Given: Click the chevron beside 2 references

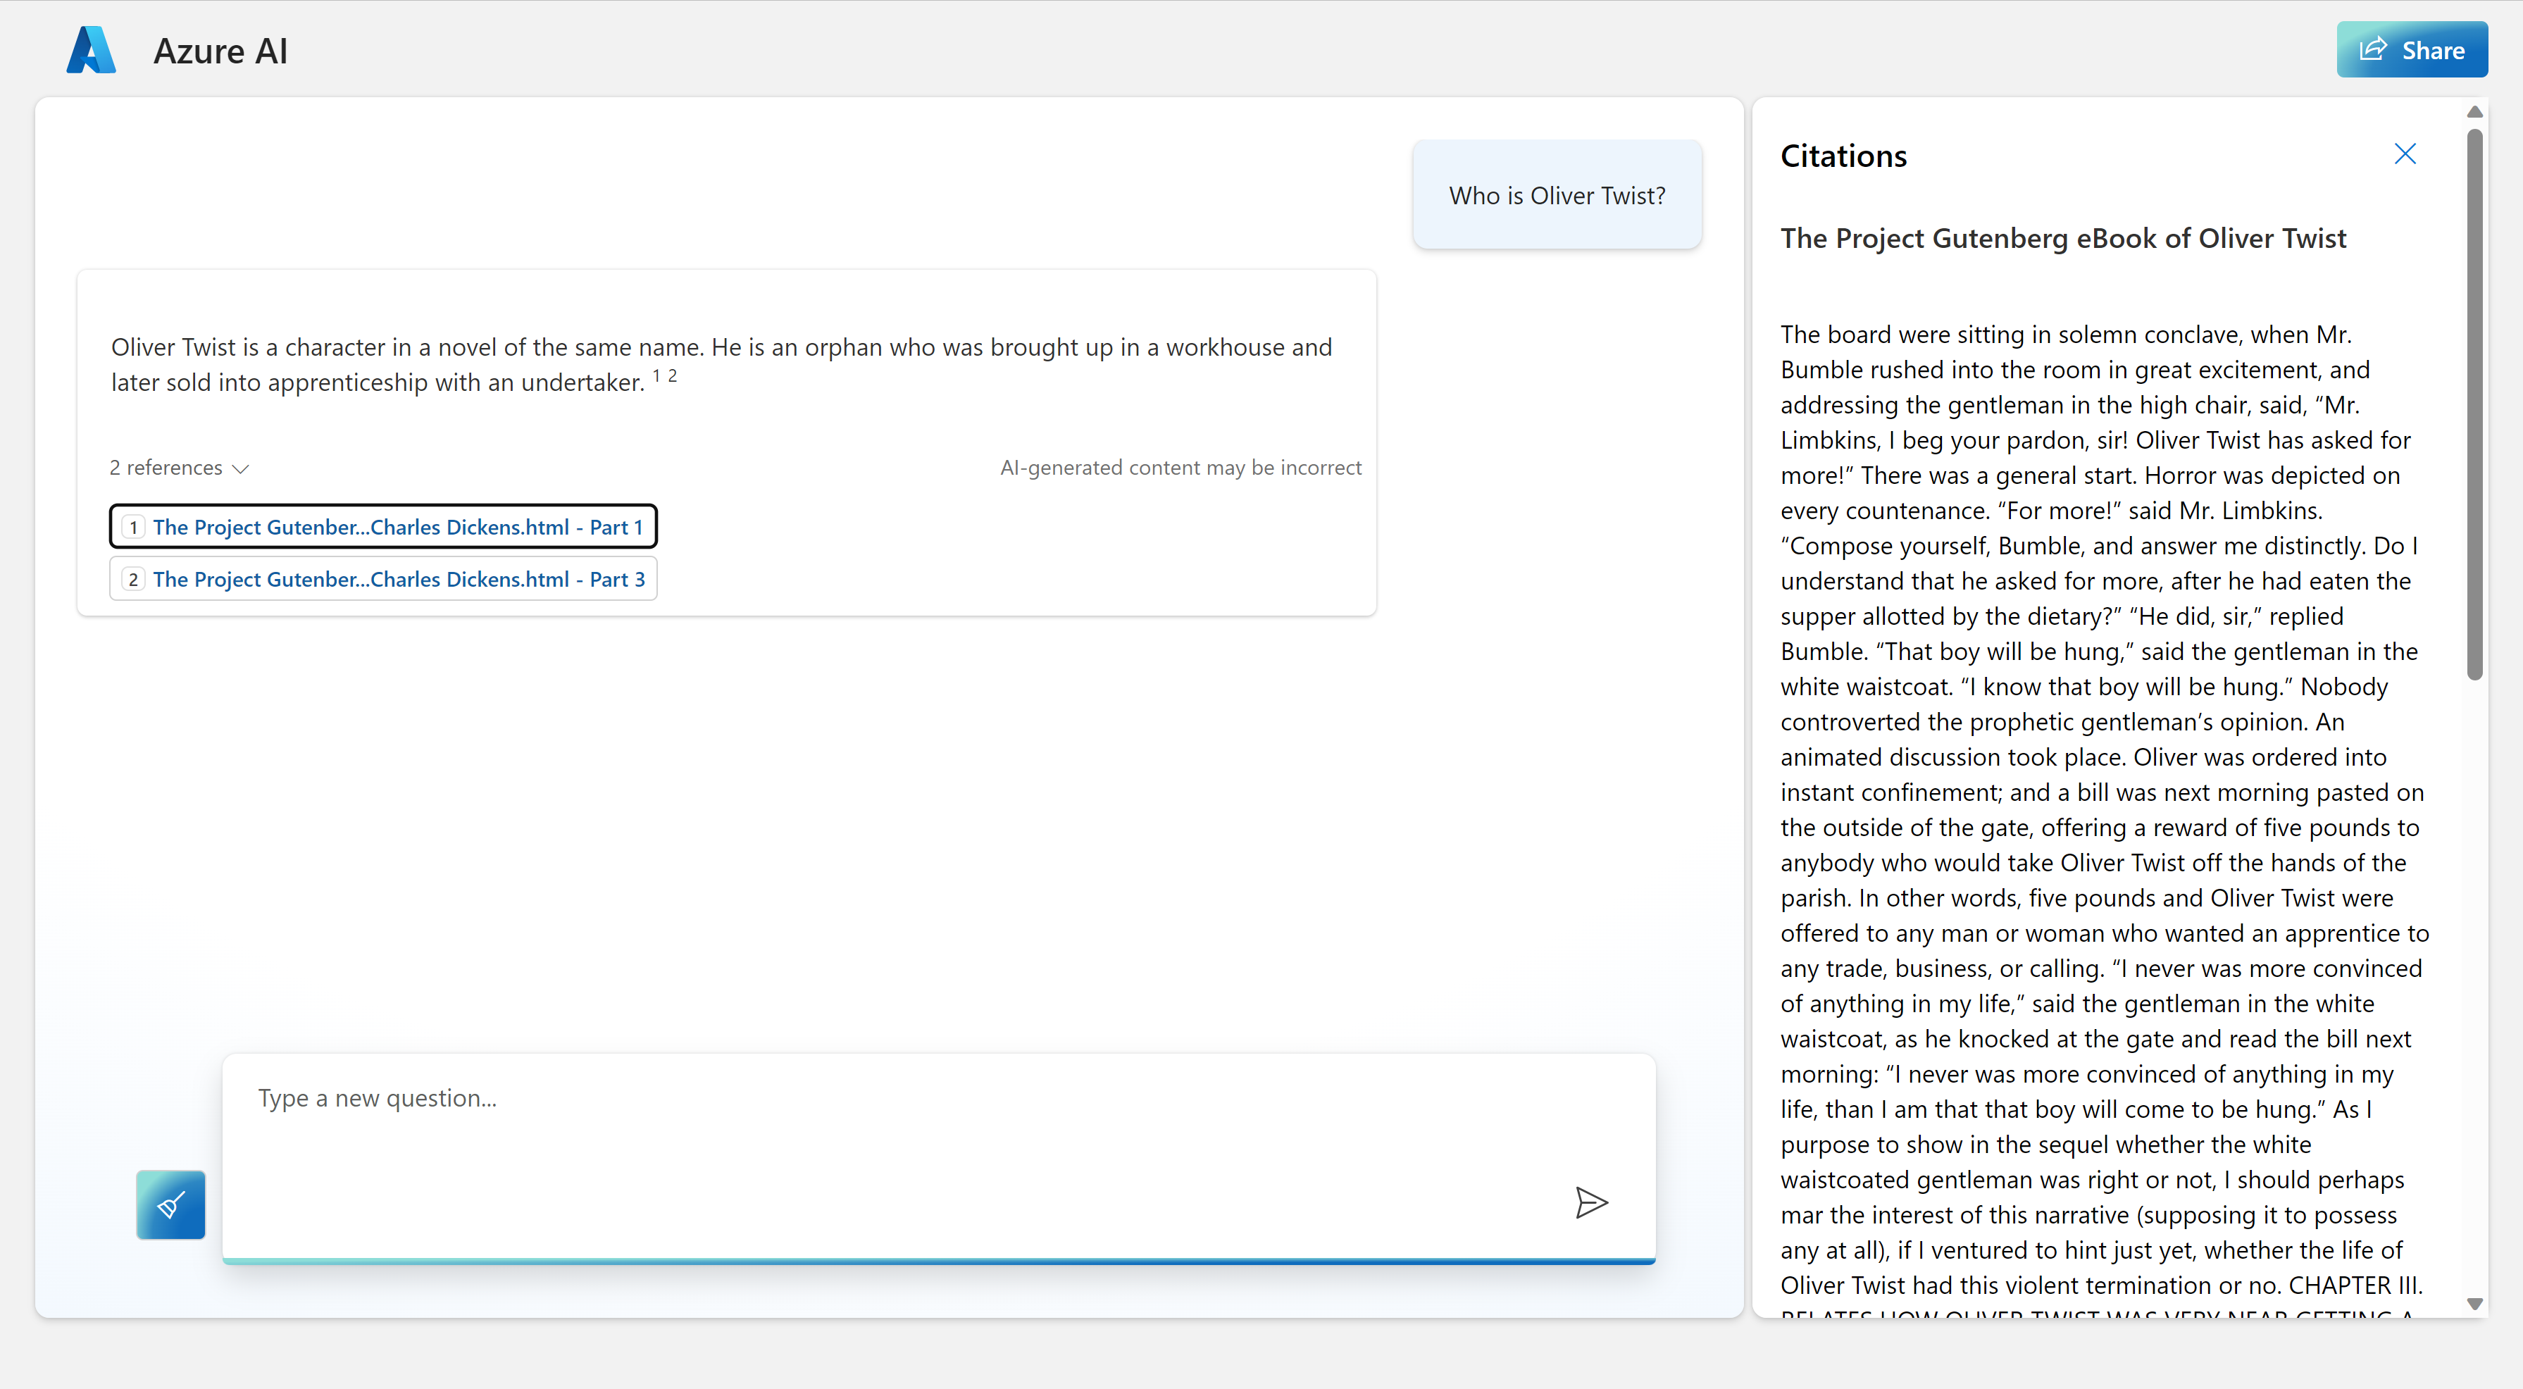Looking at the screenshot, I should tap(241, 469).
